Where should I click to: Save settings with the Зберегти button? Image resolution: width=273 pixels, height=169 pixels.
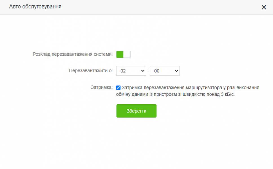click(136, 111)
